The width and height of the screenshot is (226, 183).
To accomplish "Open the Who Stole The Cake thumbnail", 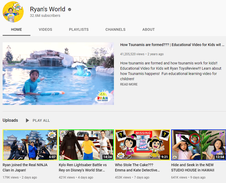I will click(x=143, y=145).
